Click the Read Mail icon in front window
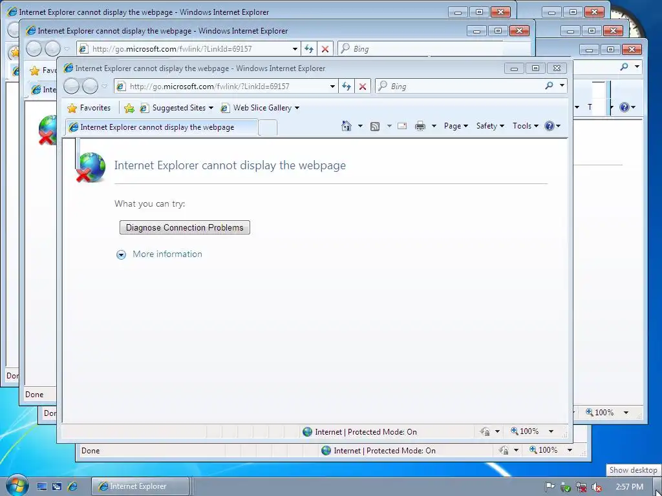 [402, 126]
